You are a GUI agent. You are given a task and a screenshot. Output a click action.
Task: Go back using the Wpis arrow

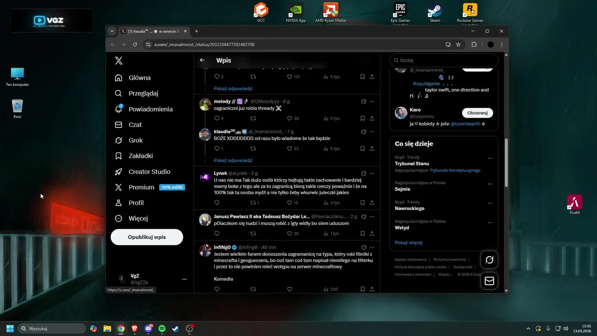coord(202,60)
